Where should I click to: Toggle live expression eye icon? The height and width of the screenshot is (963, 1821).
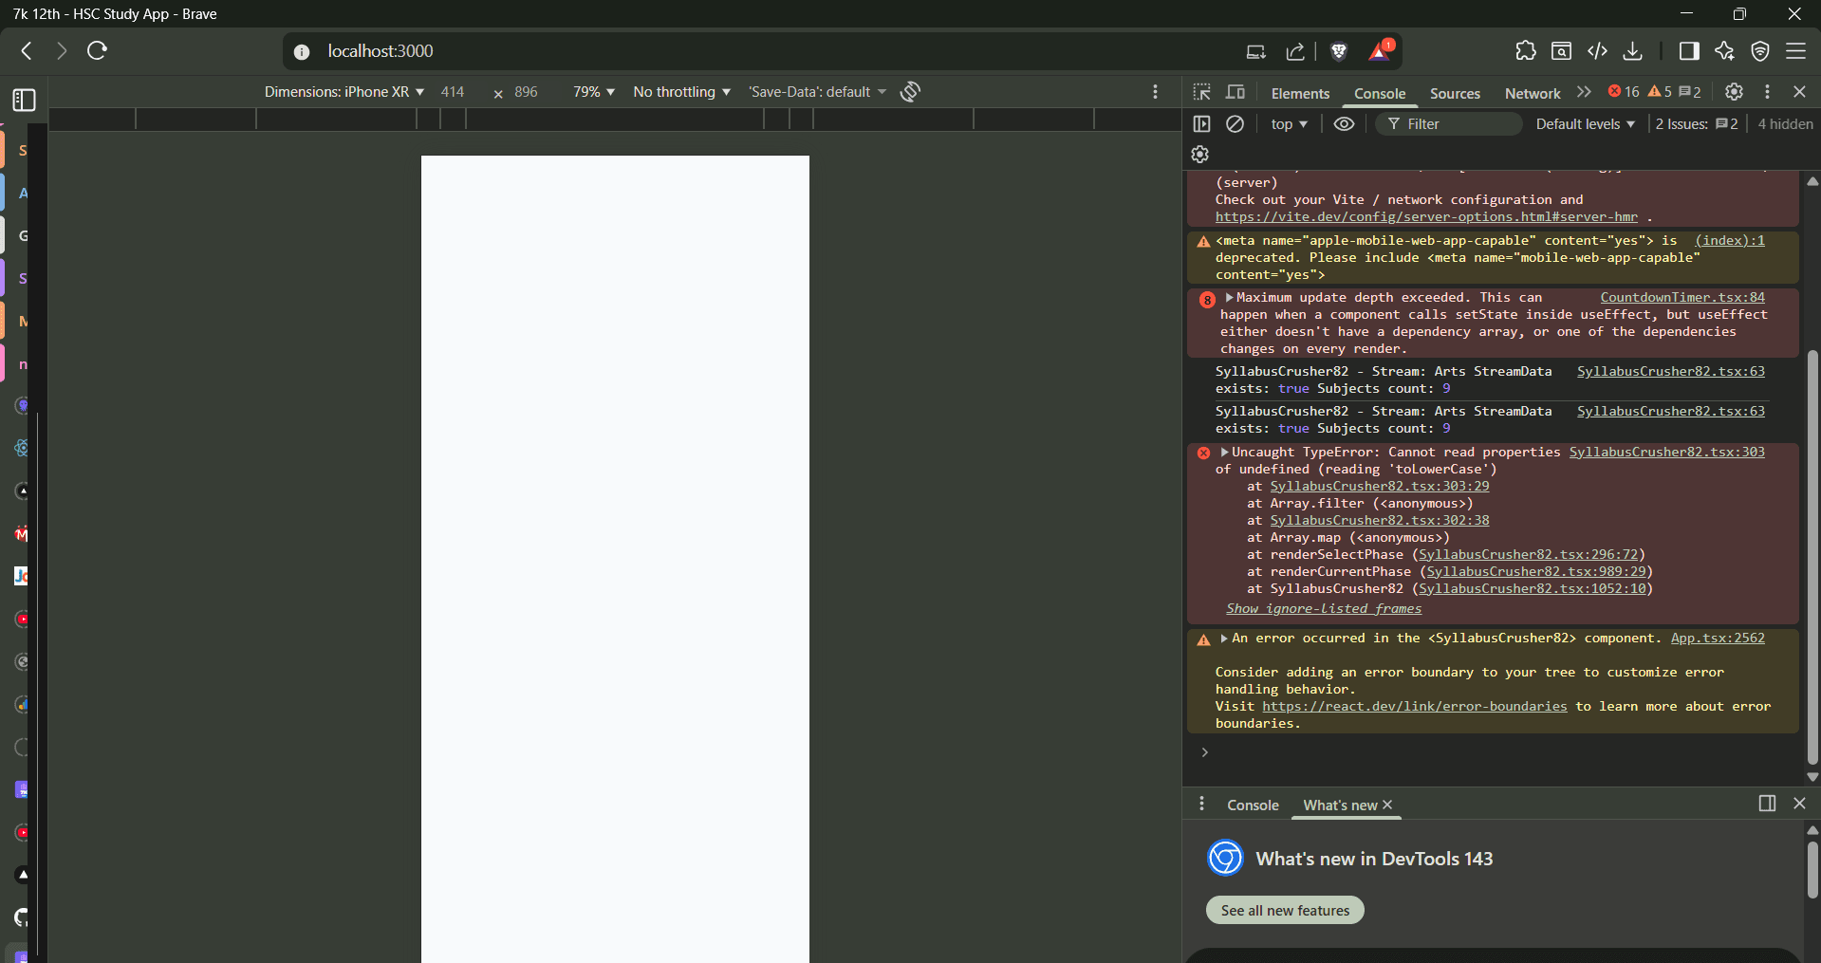1344,124
